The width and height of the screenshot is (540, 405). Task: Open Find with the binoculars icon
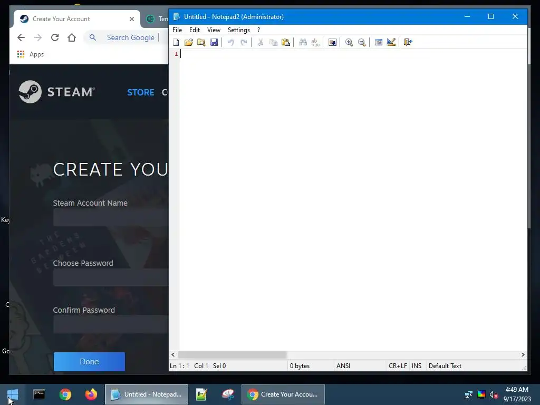coord(303,42)
